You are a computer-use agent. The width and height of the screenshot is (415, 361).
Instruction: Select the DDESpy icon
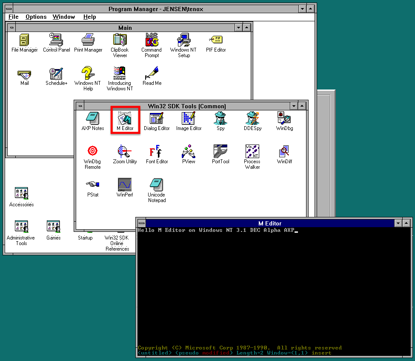point(252,118)
